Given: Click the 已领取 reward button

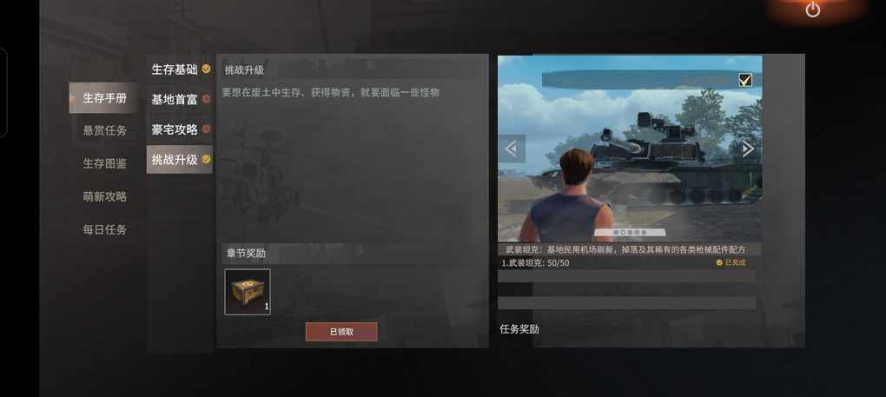Looking at the screenshot, I should click(341, 332).
